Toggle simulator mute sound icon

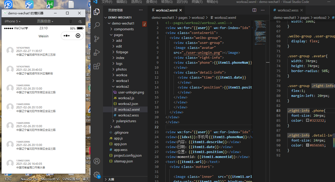point(80,21)
